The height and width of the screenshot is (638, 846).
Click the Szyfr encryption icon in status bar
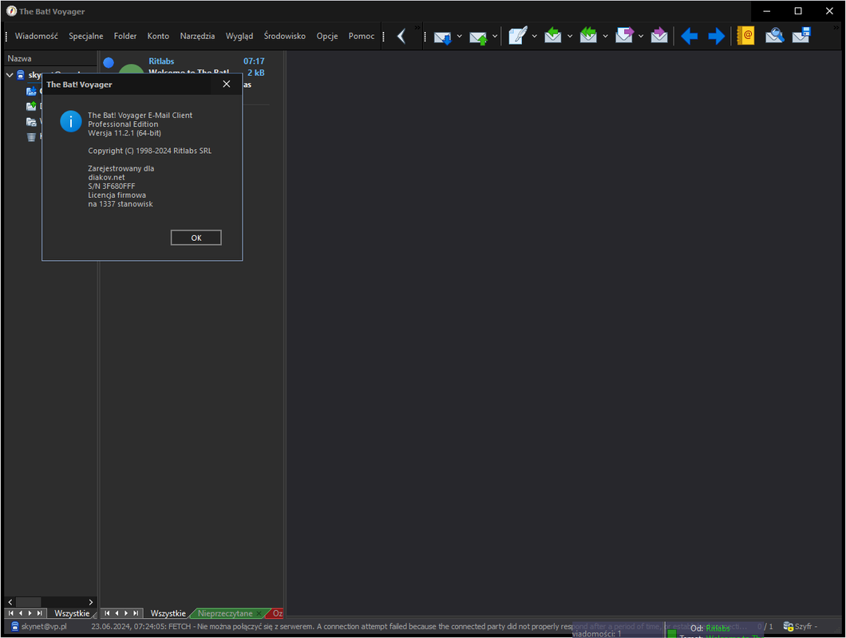[x=789, y=626]
